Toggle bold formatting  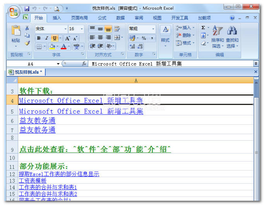coord(39,38)
